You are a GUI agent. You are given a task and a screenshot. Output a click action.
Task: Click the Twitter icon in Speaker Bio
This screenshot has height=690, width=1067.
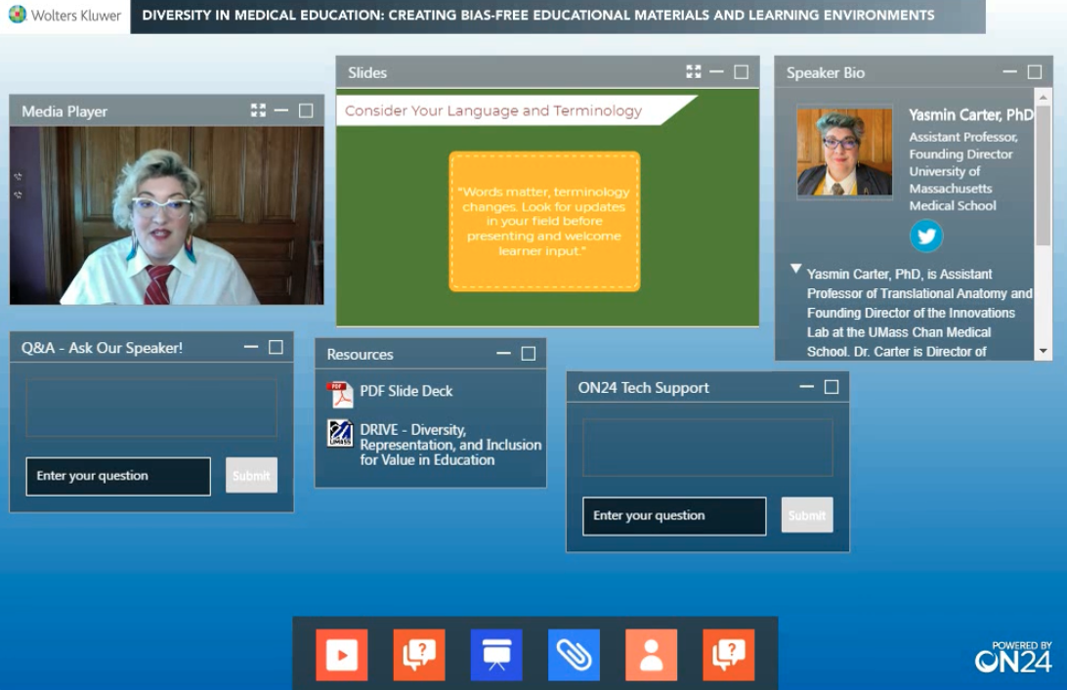[x=926, y=237]
